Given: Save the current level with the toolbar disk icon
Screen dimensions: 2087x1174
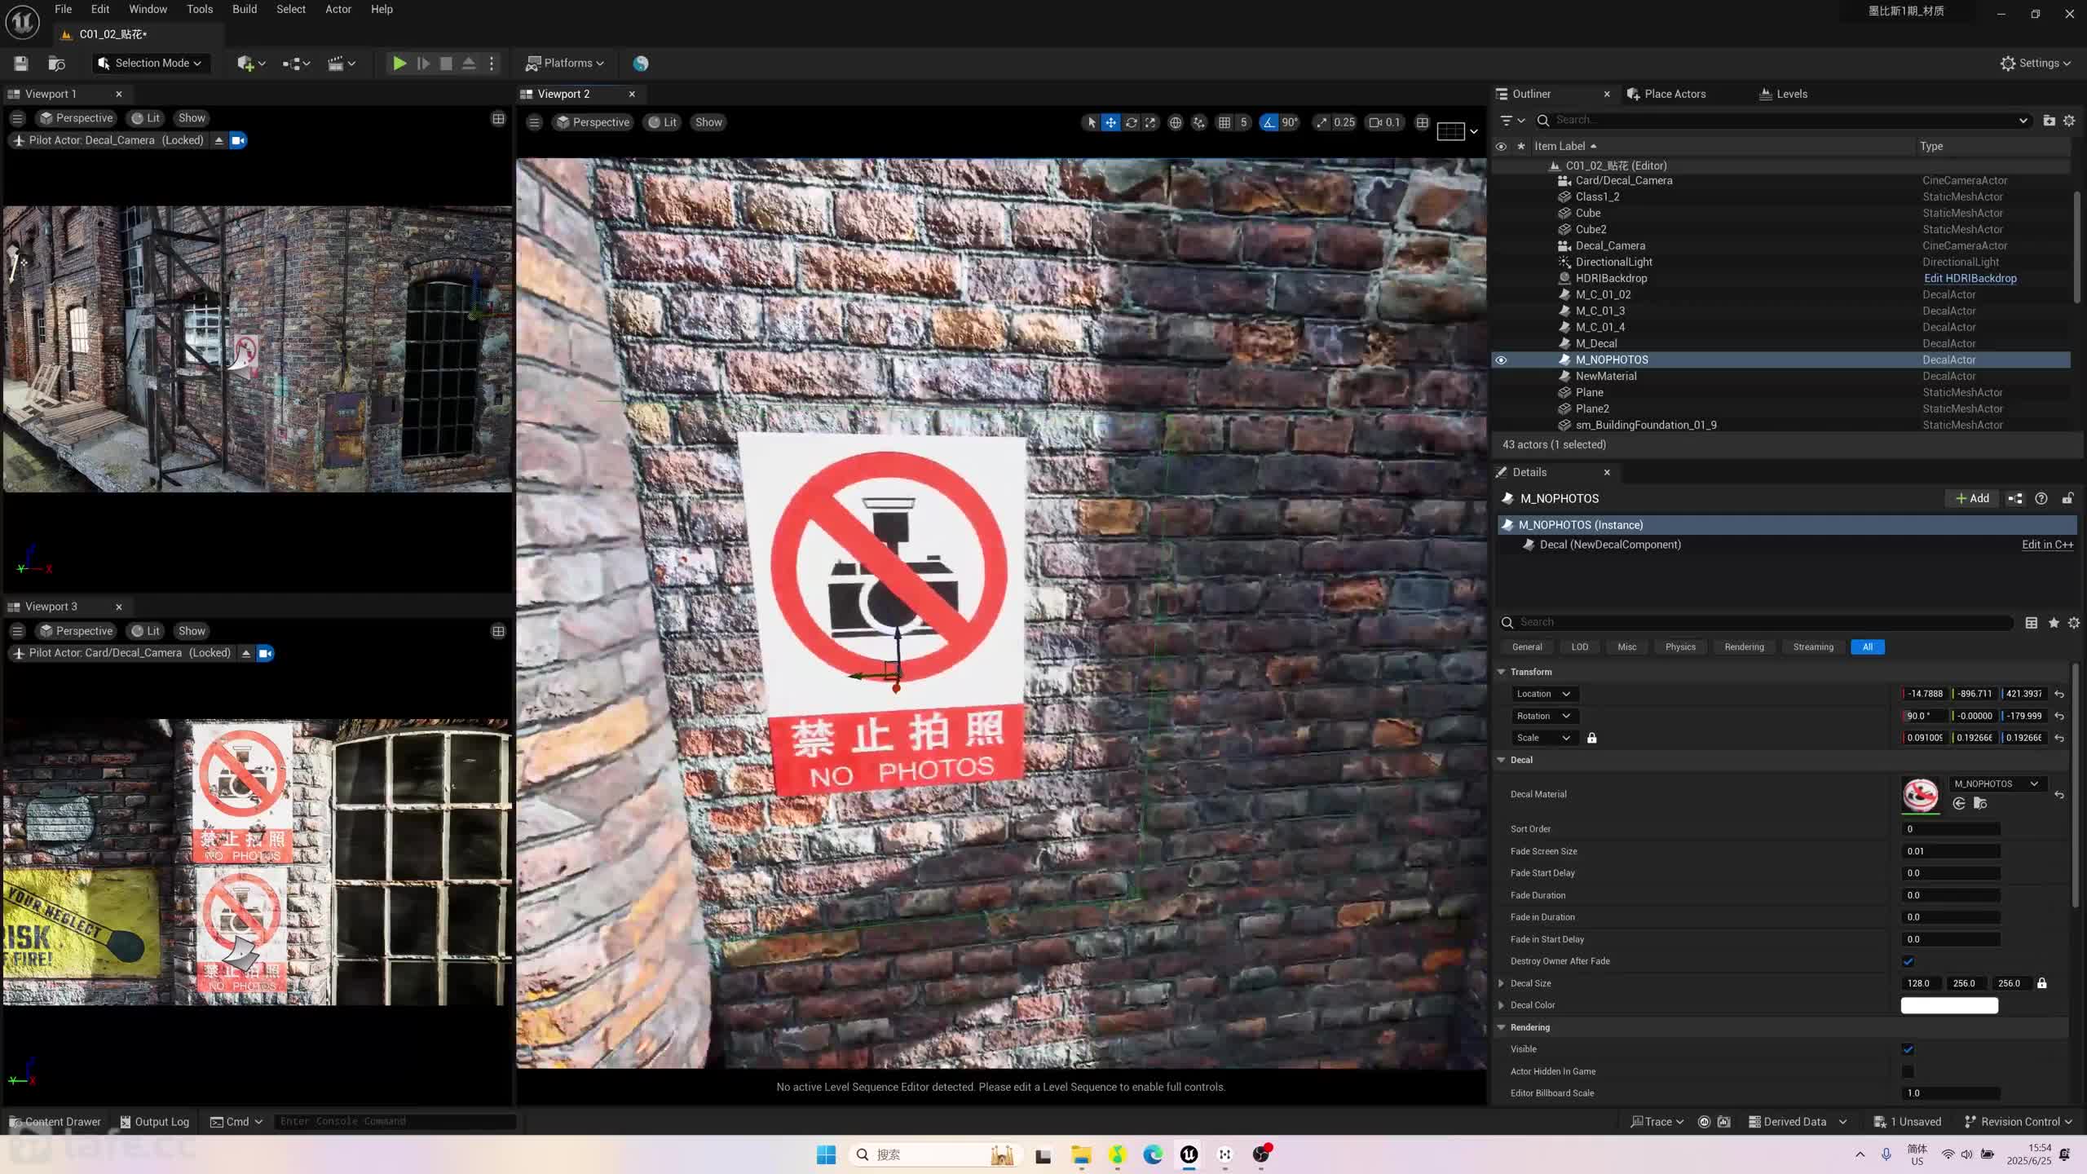Looking at the screenshot, I should pyautogui.click(x=21, y=63).
